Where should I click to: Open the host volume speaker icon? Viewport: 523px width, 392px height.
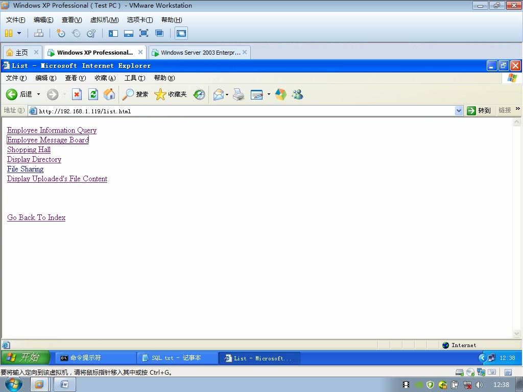point(479,385)
